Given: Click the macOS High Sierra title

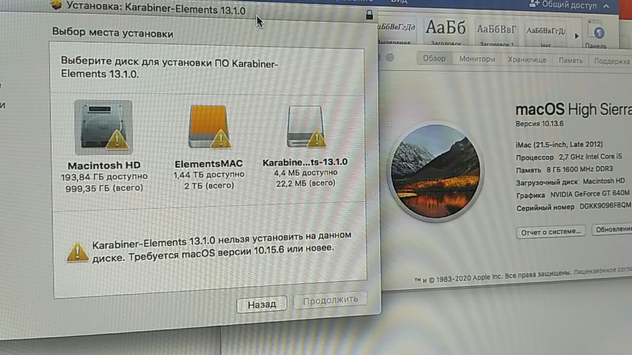Looking at the screenshot, I should 573,109.
